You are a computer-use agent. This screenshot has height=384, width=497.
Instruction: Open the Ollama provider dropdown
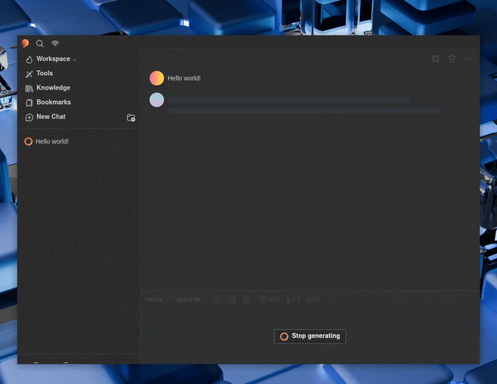[x=156, y=299]
